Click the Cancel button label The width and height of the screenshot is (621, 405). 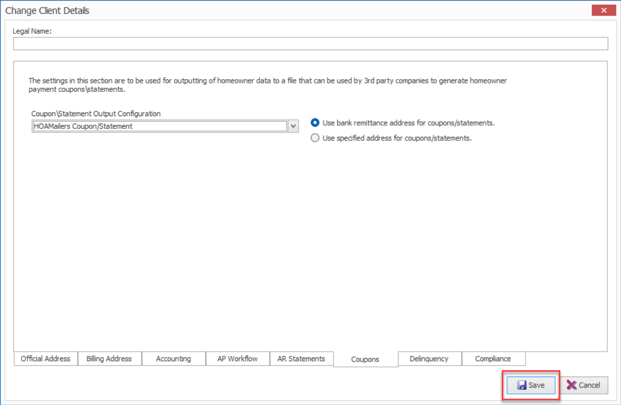click(589, 385)
